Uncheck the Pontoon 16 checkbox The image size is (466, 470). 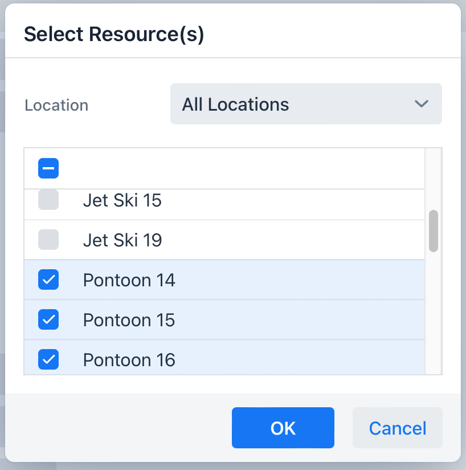[x=48, y=359]
